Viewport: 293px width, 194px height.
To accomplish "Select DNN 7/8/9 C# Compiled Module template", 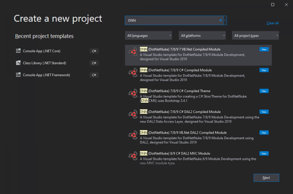I will (198, 76).
